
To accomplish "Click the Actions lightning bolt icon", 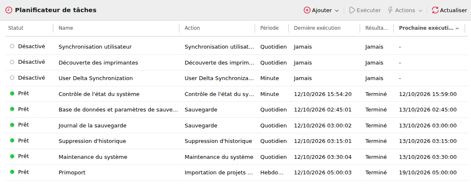I will pyautogui.click(x=390, y=10).
